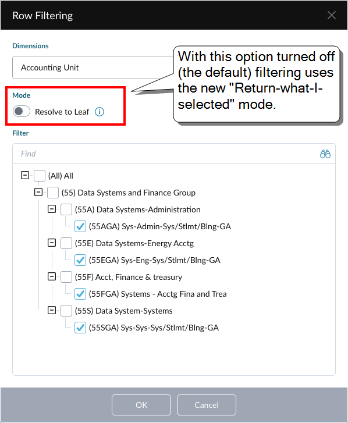Image resolution: width=348 pixels, height=423 pixels.
Task: Check the (All) All checkbox
Action: click(40, 176)
